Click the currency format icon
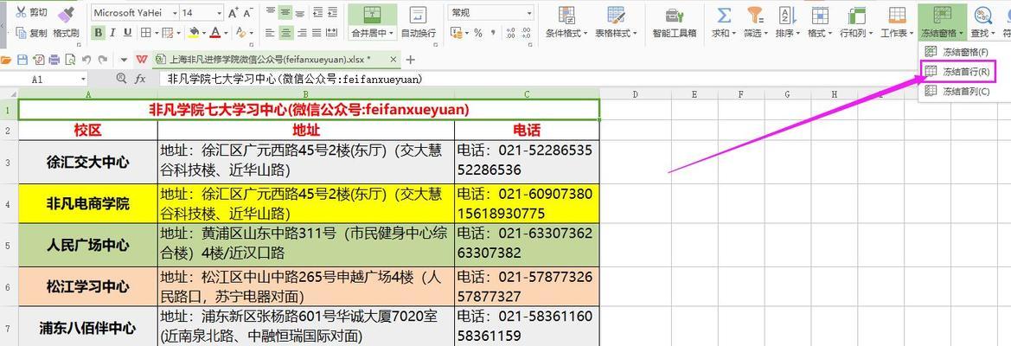 (x=456, y=32)
